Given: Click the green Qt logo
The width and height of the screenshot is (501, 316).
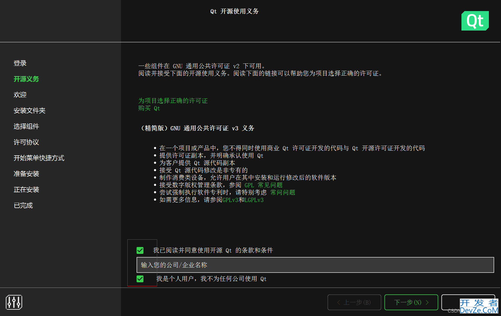Looking at the screenshot, I should [x=475, y=21].
